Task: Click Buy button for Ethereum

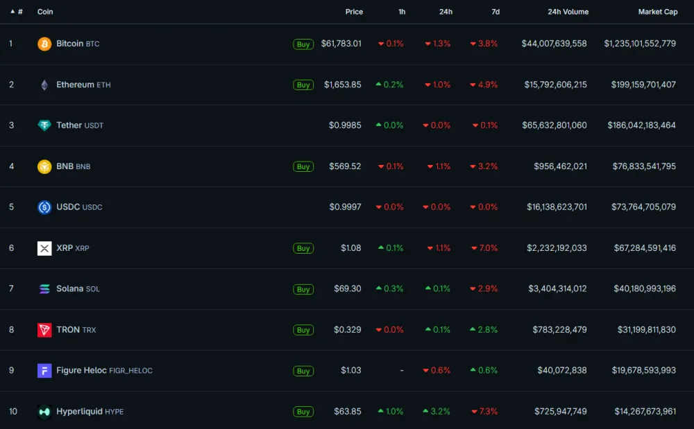Action: [303, 85]
